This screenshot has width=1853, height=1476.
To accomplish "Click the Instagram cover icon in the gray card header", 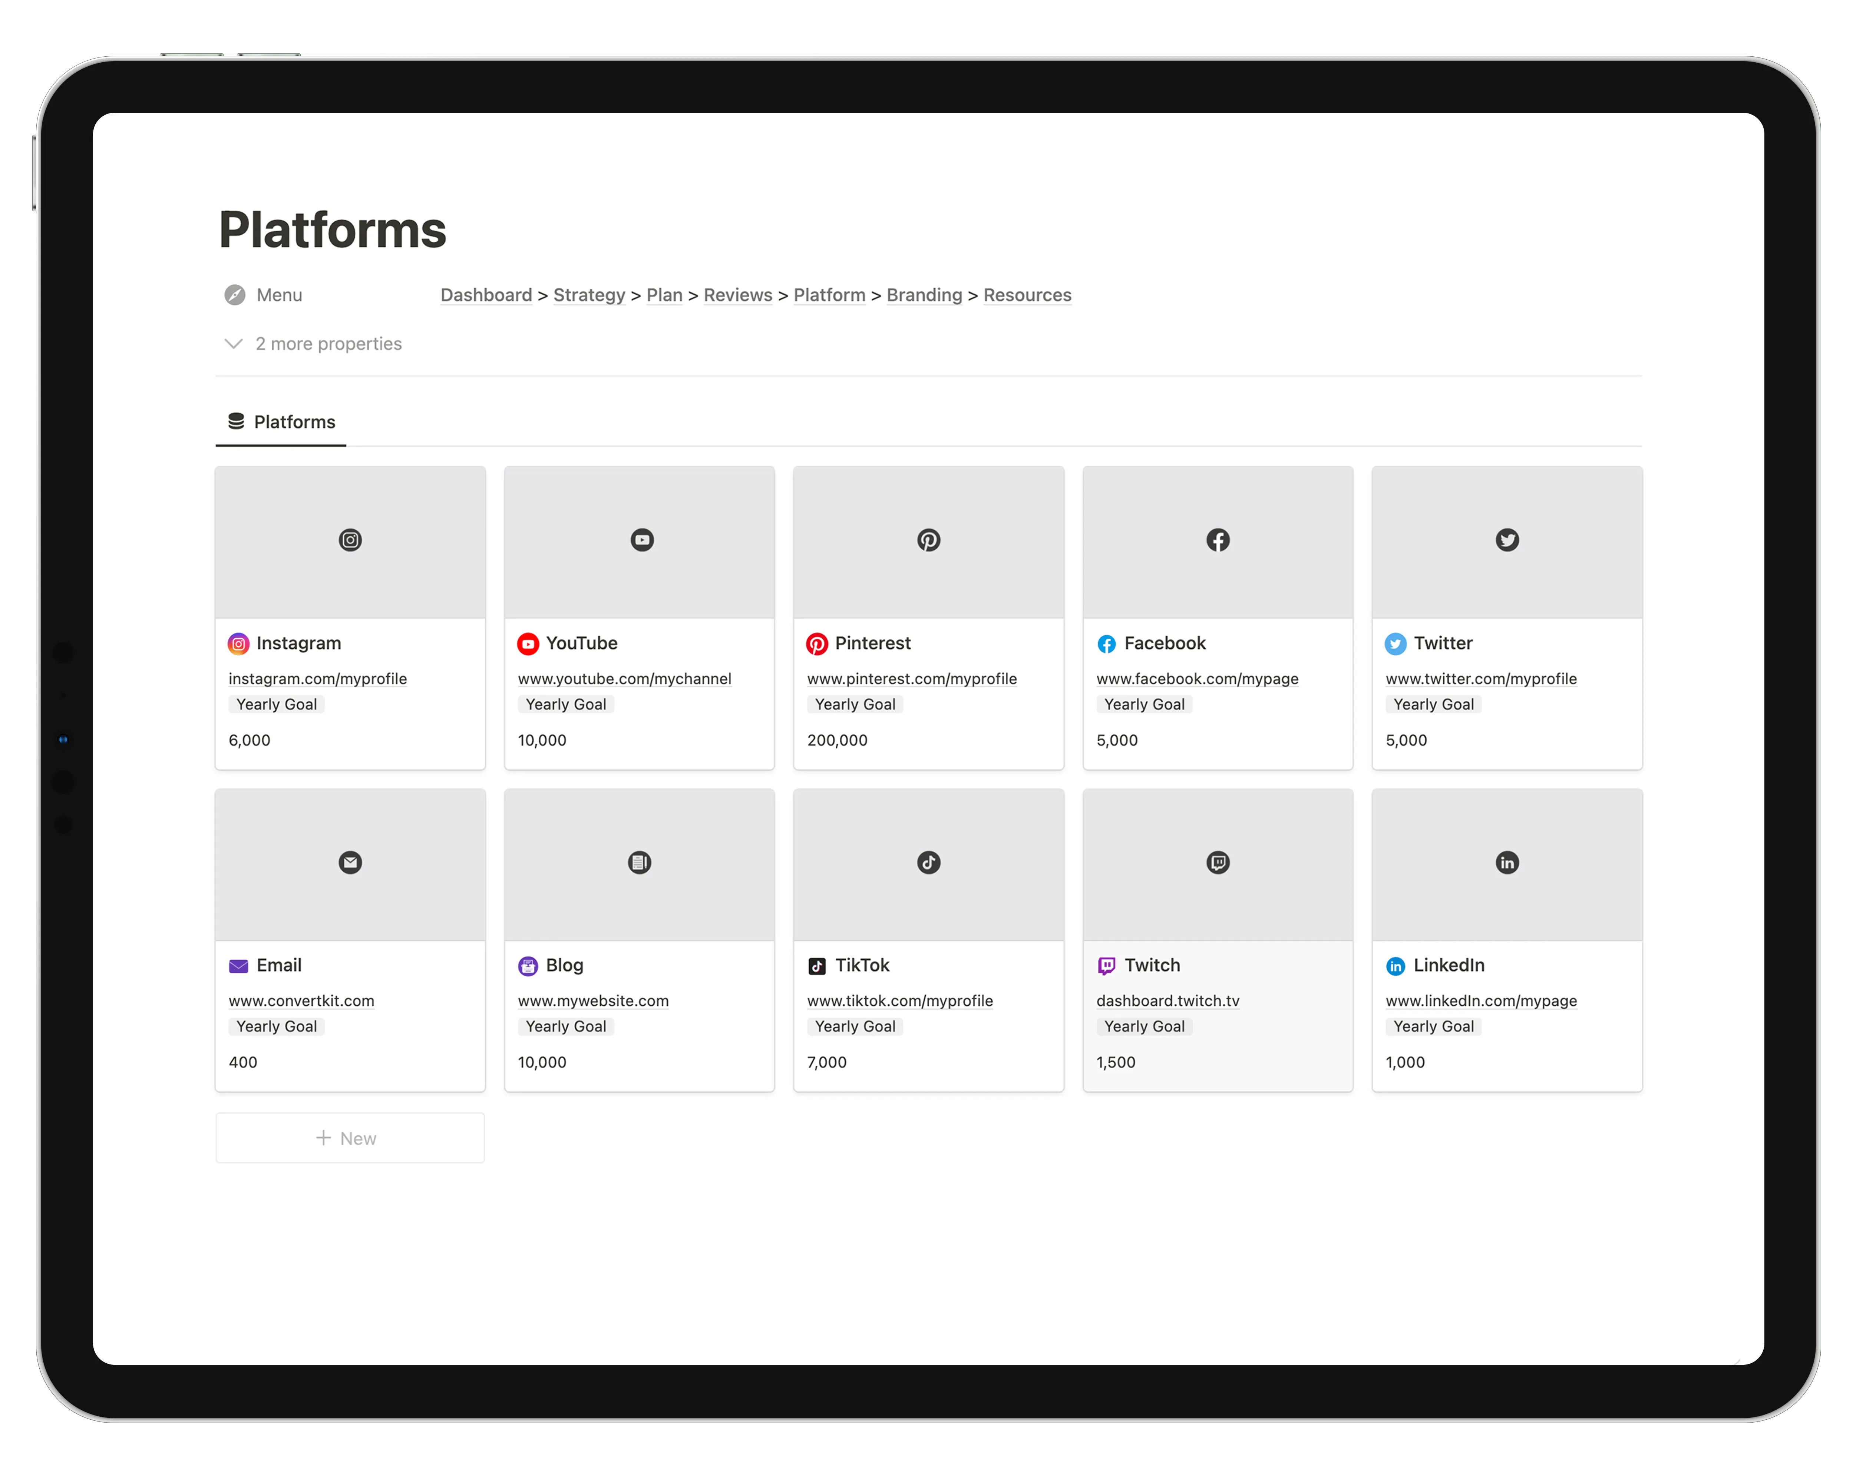I will [x=350, y=540].
